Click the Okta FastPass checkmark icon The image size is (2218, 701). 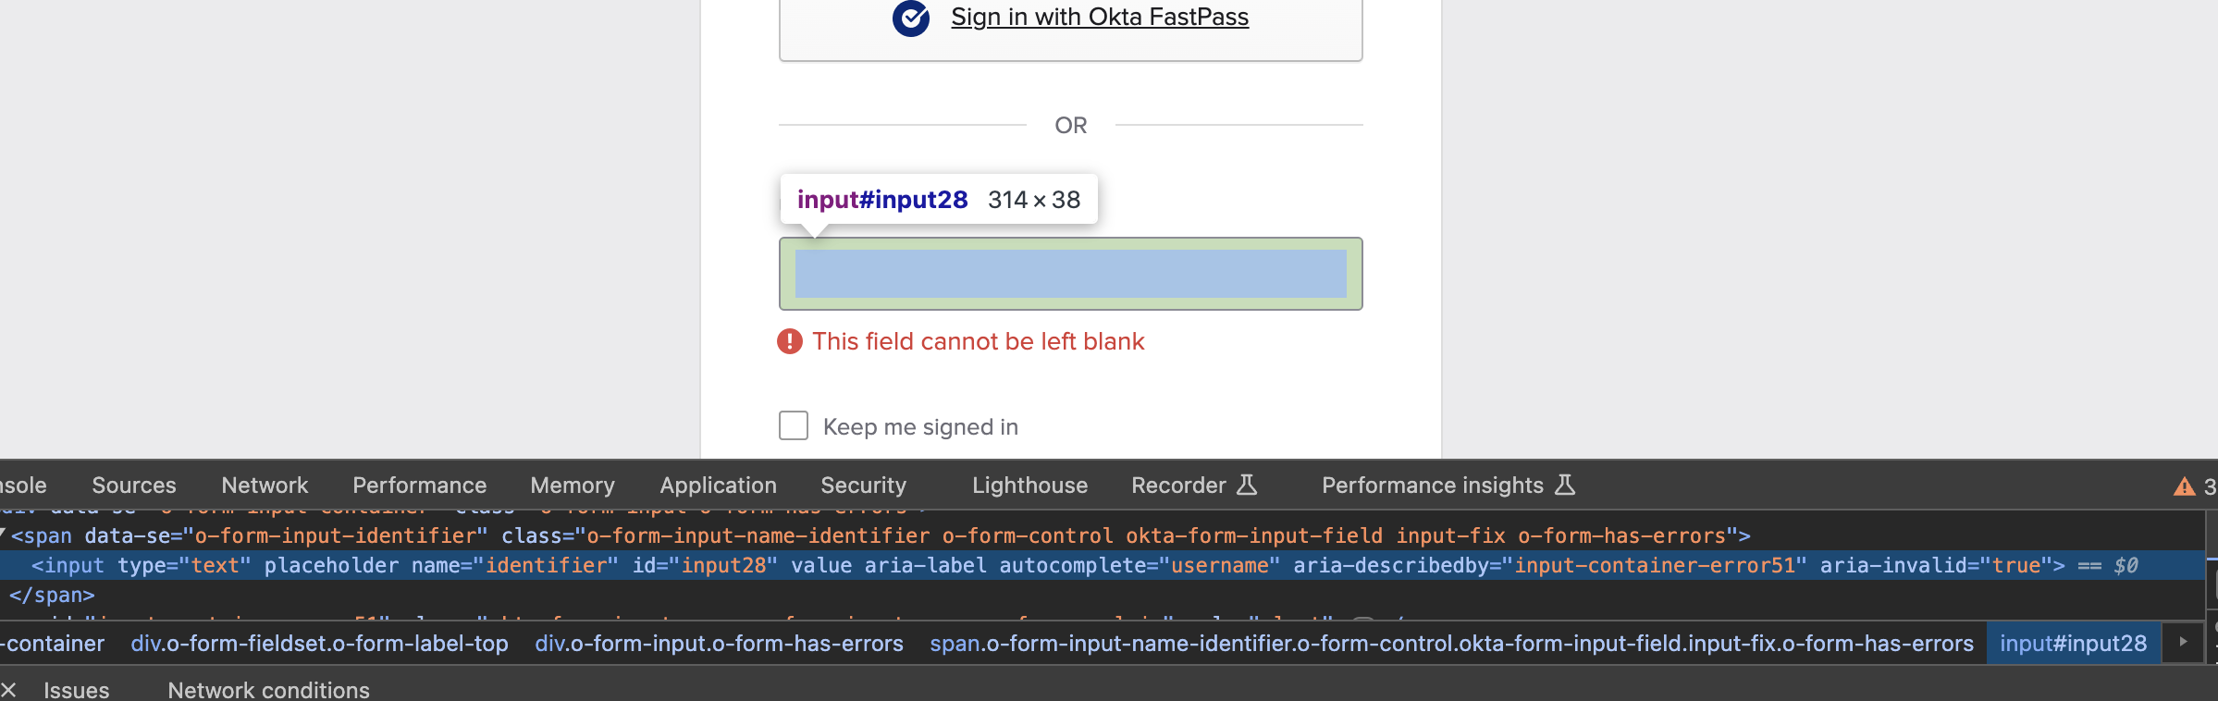coord(911,18)
